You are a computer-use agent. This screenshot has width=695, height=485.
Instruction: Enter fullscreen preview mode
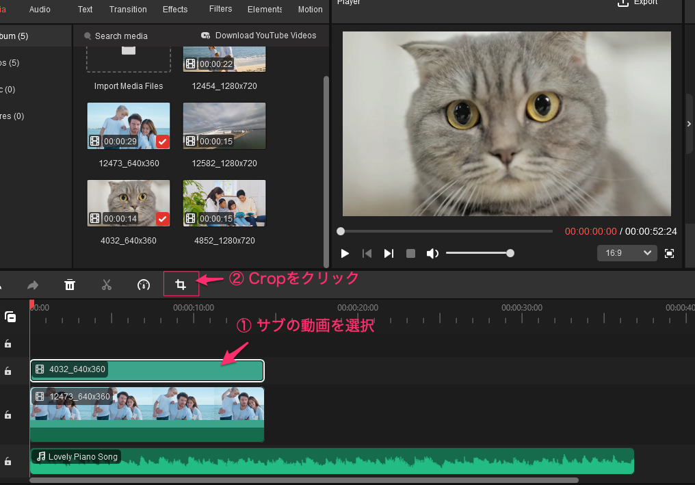click(670, 253)
